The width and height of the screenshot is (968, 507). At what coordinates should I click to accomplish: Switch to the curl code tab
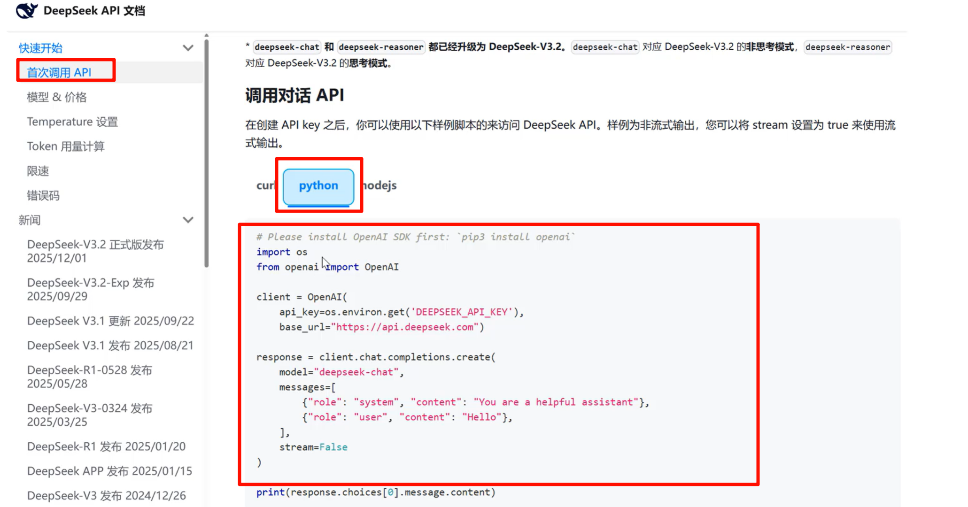[265, 185]
